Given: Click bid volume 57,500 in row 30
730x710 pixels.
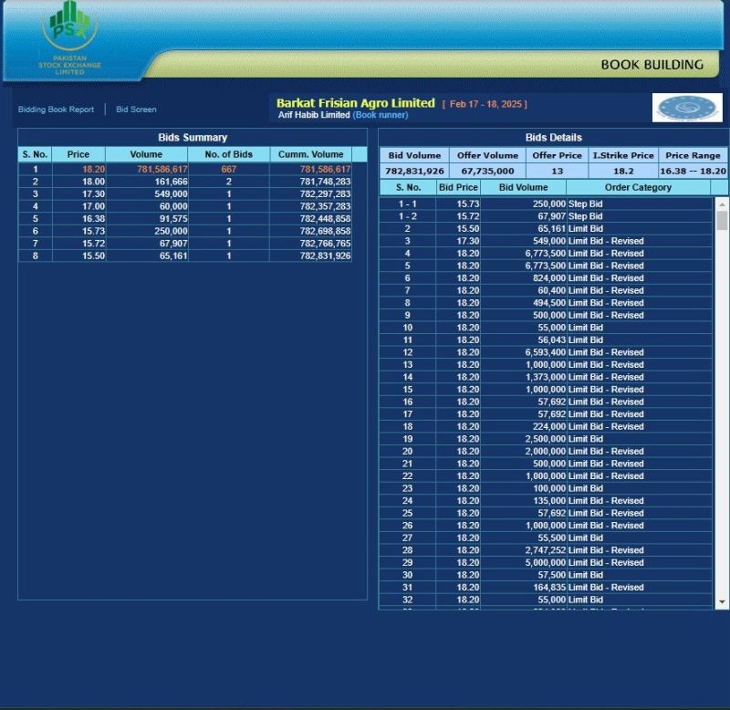Looking at the screenshot, I should [x=552, y=575].
